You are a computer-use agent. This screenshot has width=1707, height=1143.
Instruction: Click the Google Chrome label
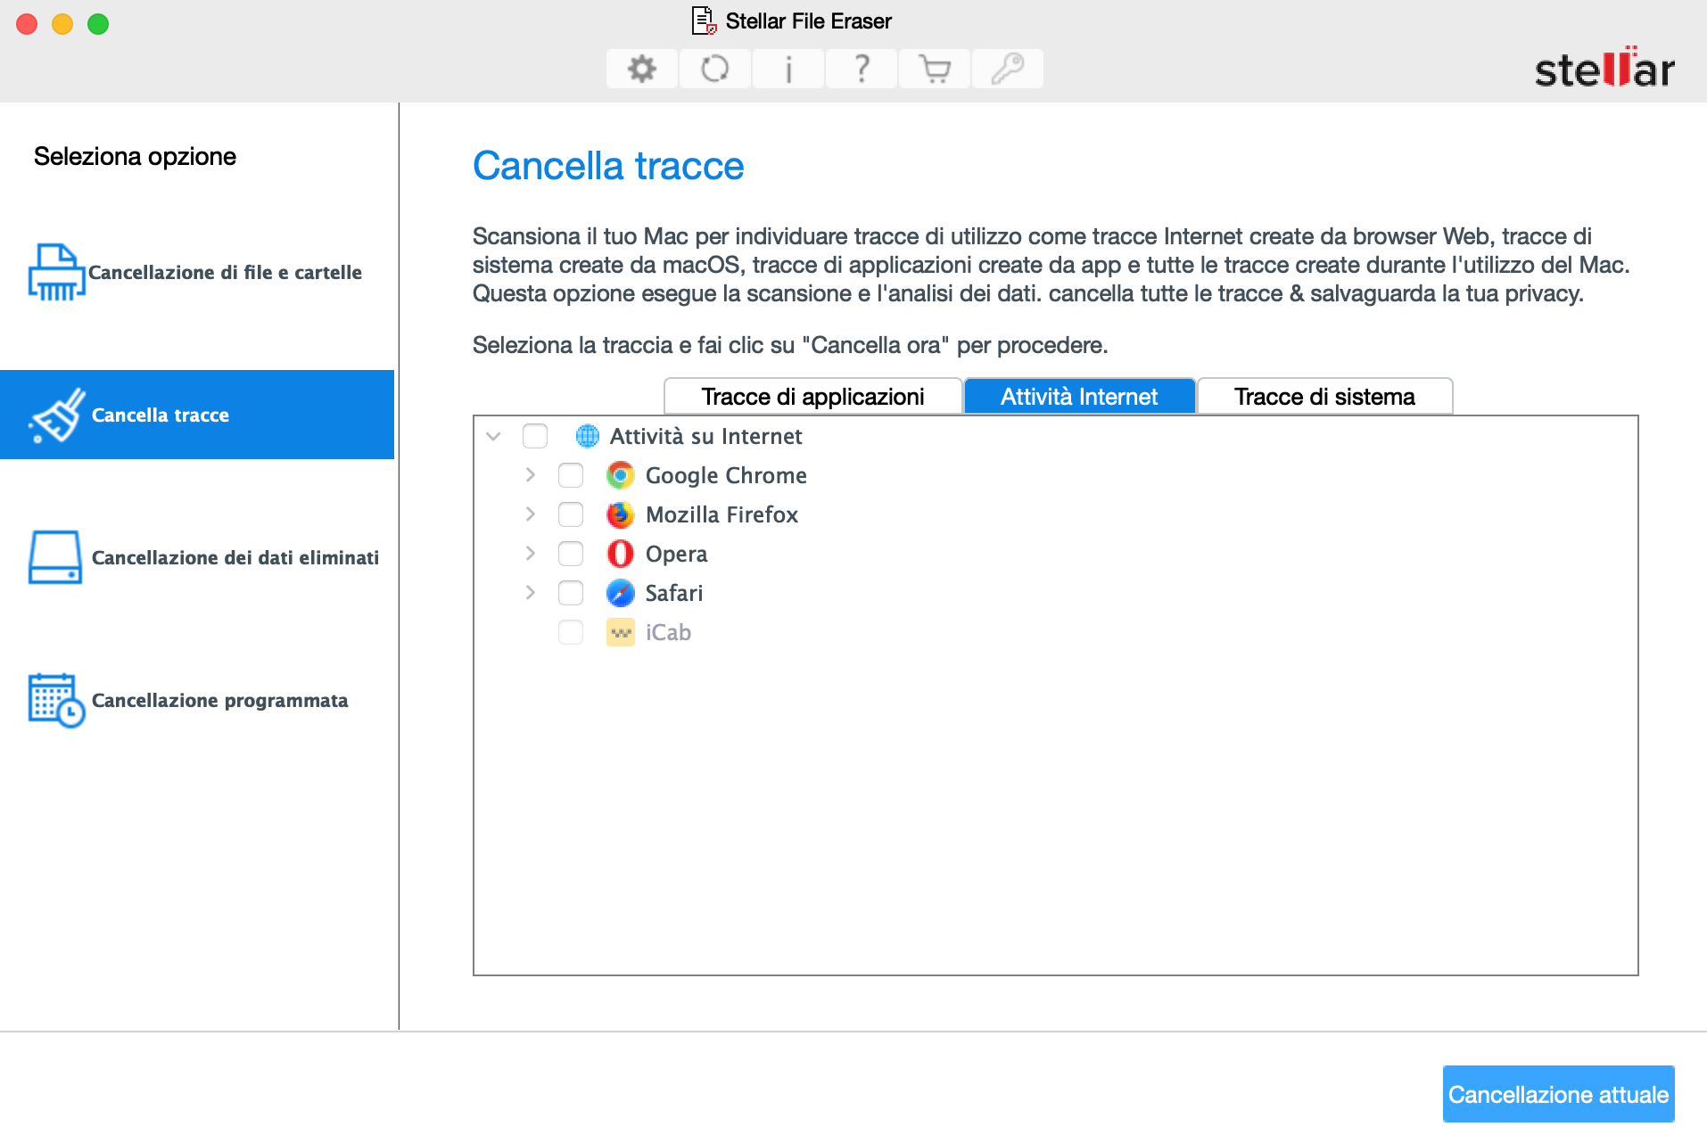point(726,475)
